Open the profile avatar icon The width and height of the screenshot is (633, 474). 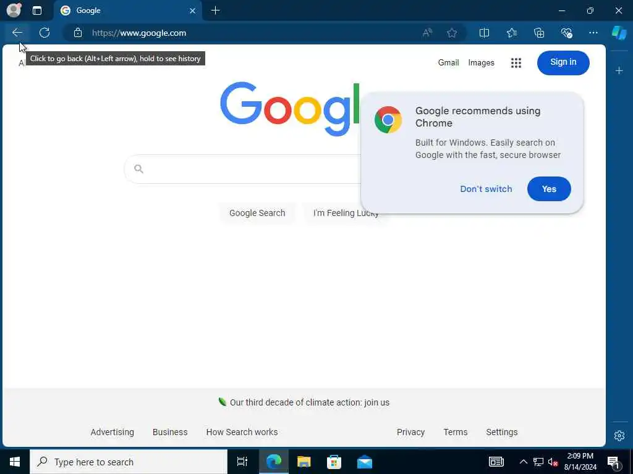[x=14, y=10]
